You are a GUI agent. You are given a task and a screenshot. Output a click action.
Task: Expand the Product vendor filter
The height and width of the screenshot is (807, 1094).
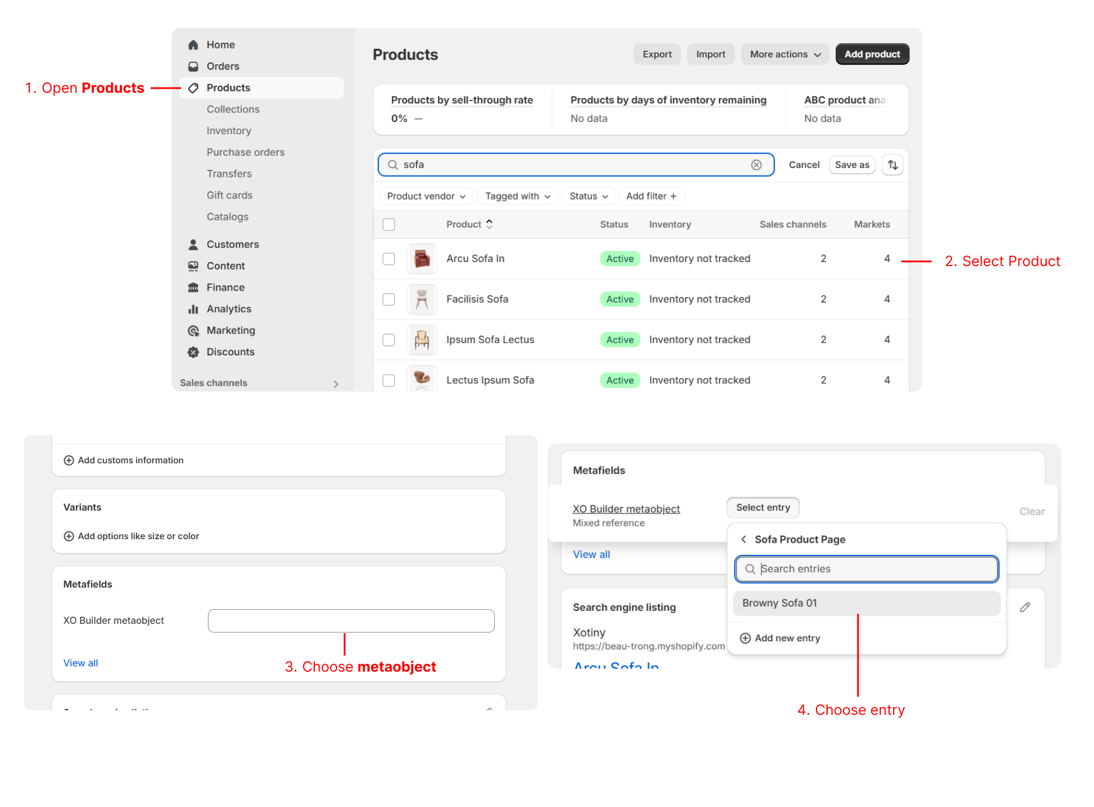click(x=426, y=197)
